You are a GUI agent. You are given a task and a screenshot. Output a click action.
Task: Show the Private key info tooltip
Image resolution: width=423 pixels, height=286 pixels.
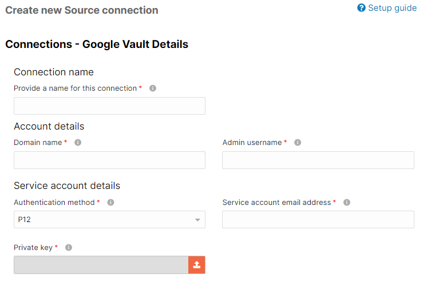(x=69, y=248)
